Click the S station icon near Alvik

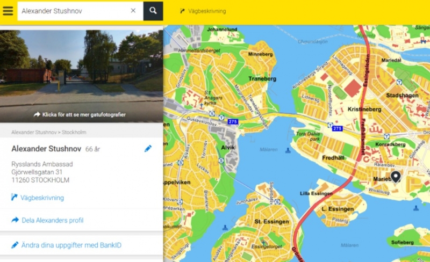click(x=221, y=161)
